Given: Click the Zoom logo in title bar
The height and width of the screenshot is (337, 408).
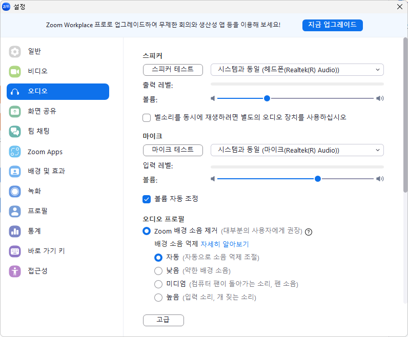Looking at the screenshot, I should point(6,7).
